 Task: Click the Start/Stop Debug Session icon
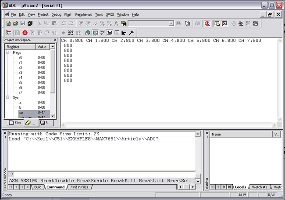207,23
